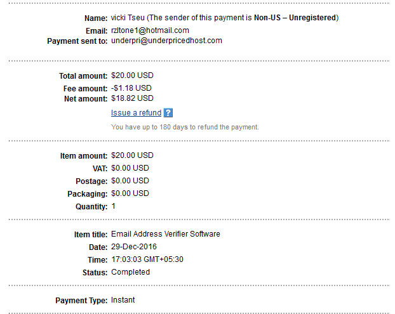
Task: Click the Quantity value 1
Action: (114, 206)
